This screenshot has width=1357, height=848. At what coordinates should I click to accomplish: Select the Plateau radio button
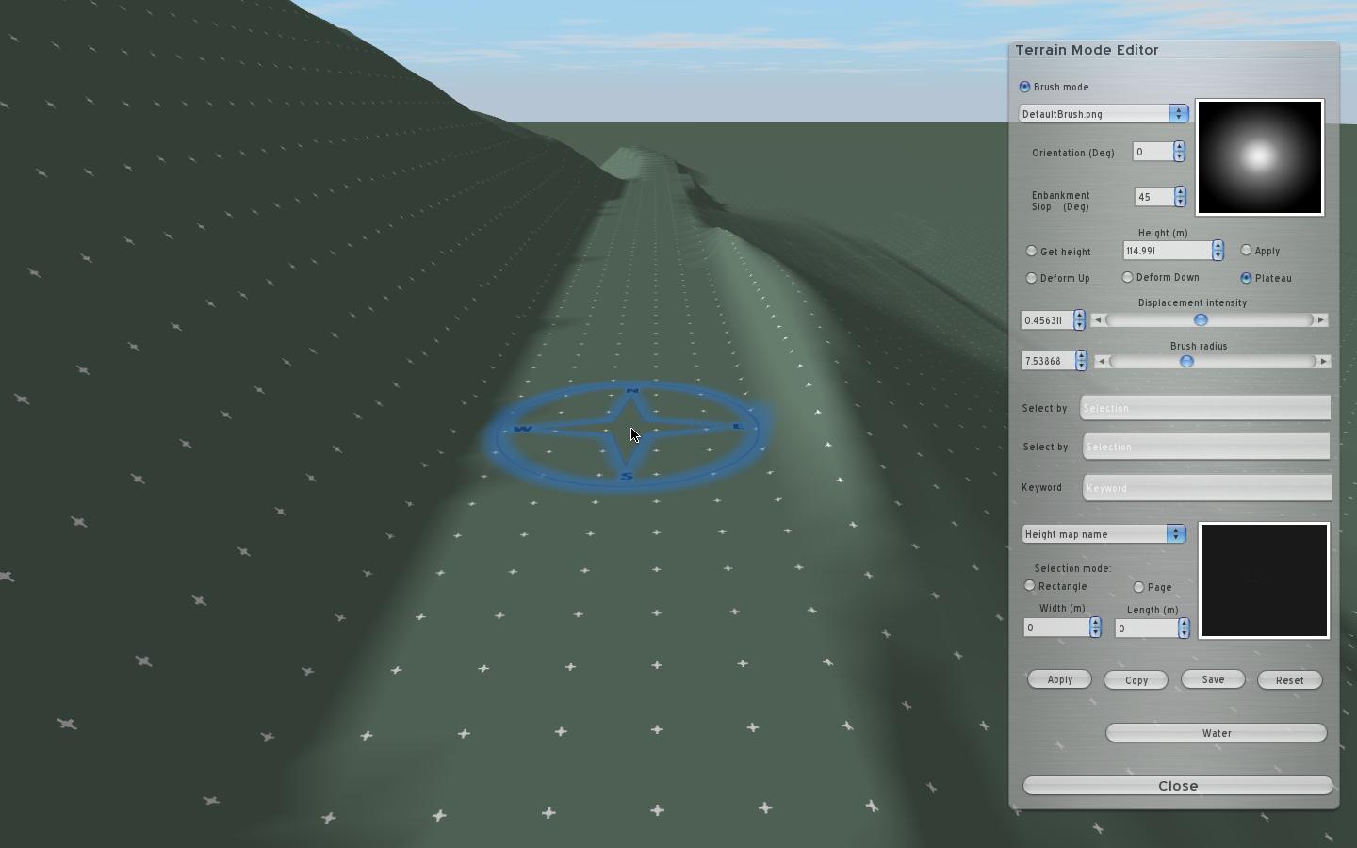pos(1247,278)
